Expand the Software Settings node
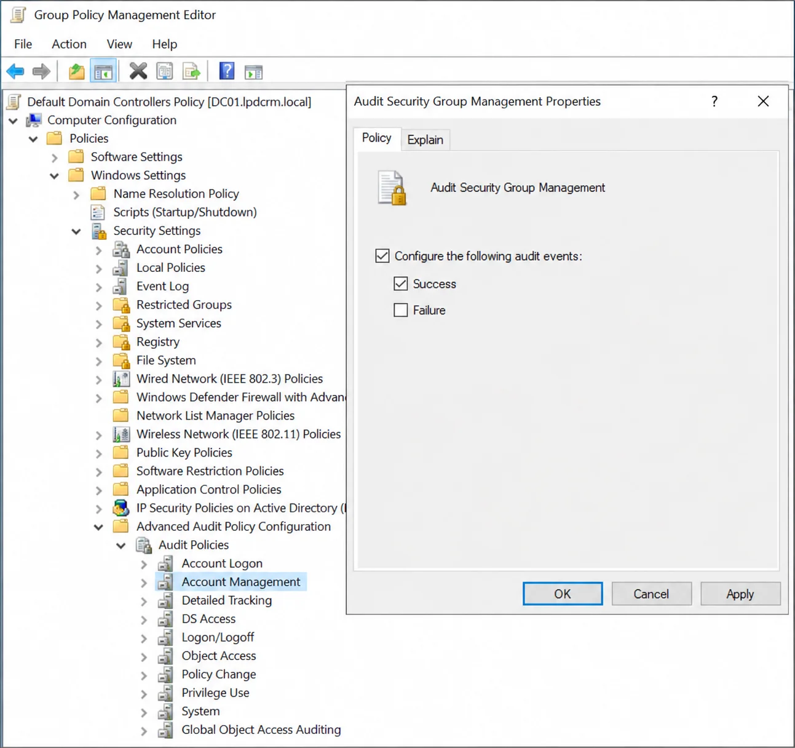This screenshot has width=795, height=748. 54,157
